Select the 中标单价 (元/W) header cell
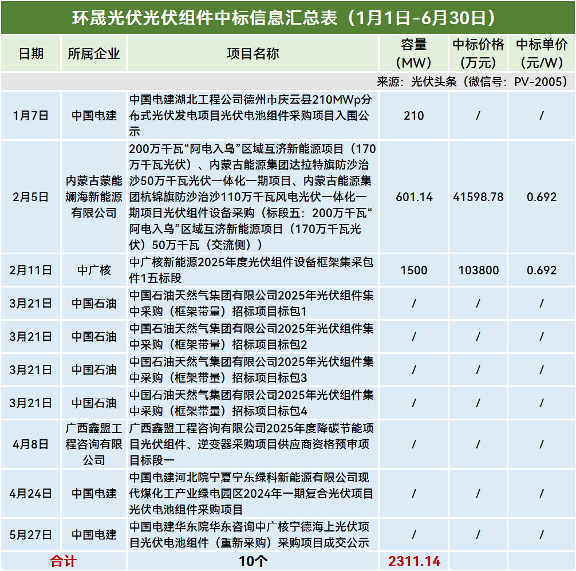 pyautogui.click(x=541, y=54)
